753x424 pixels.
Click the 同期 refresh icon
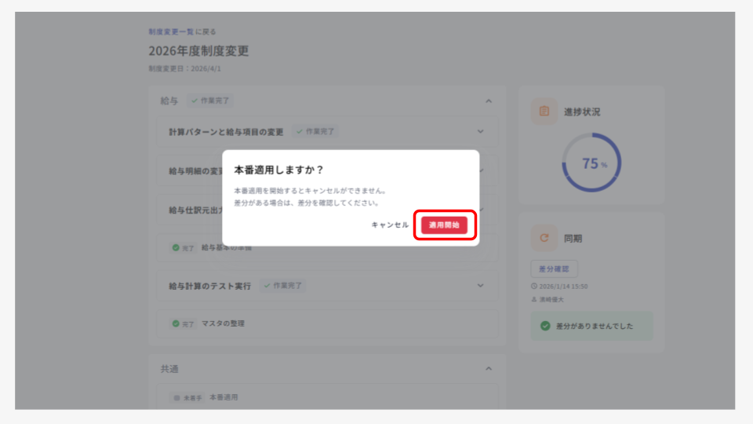[544, 238]
